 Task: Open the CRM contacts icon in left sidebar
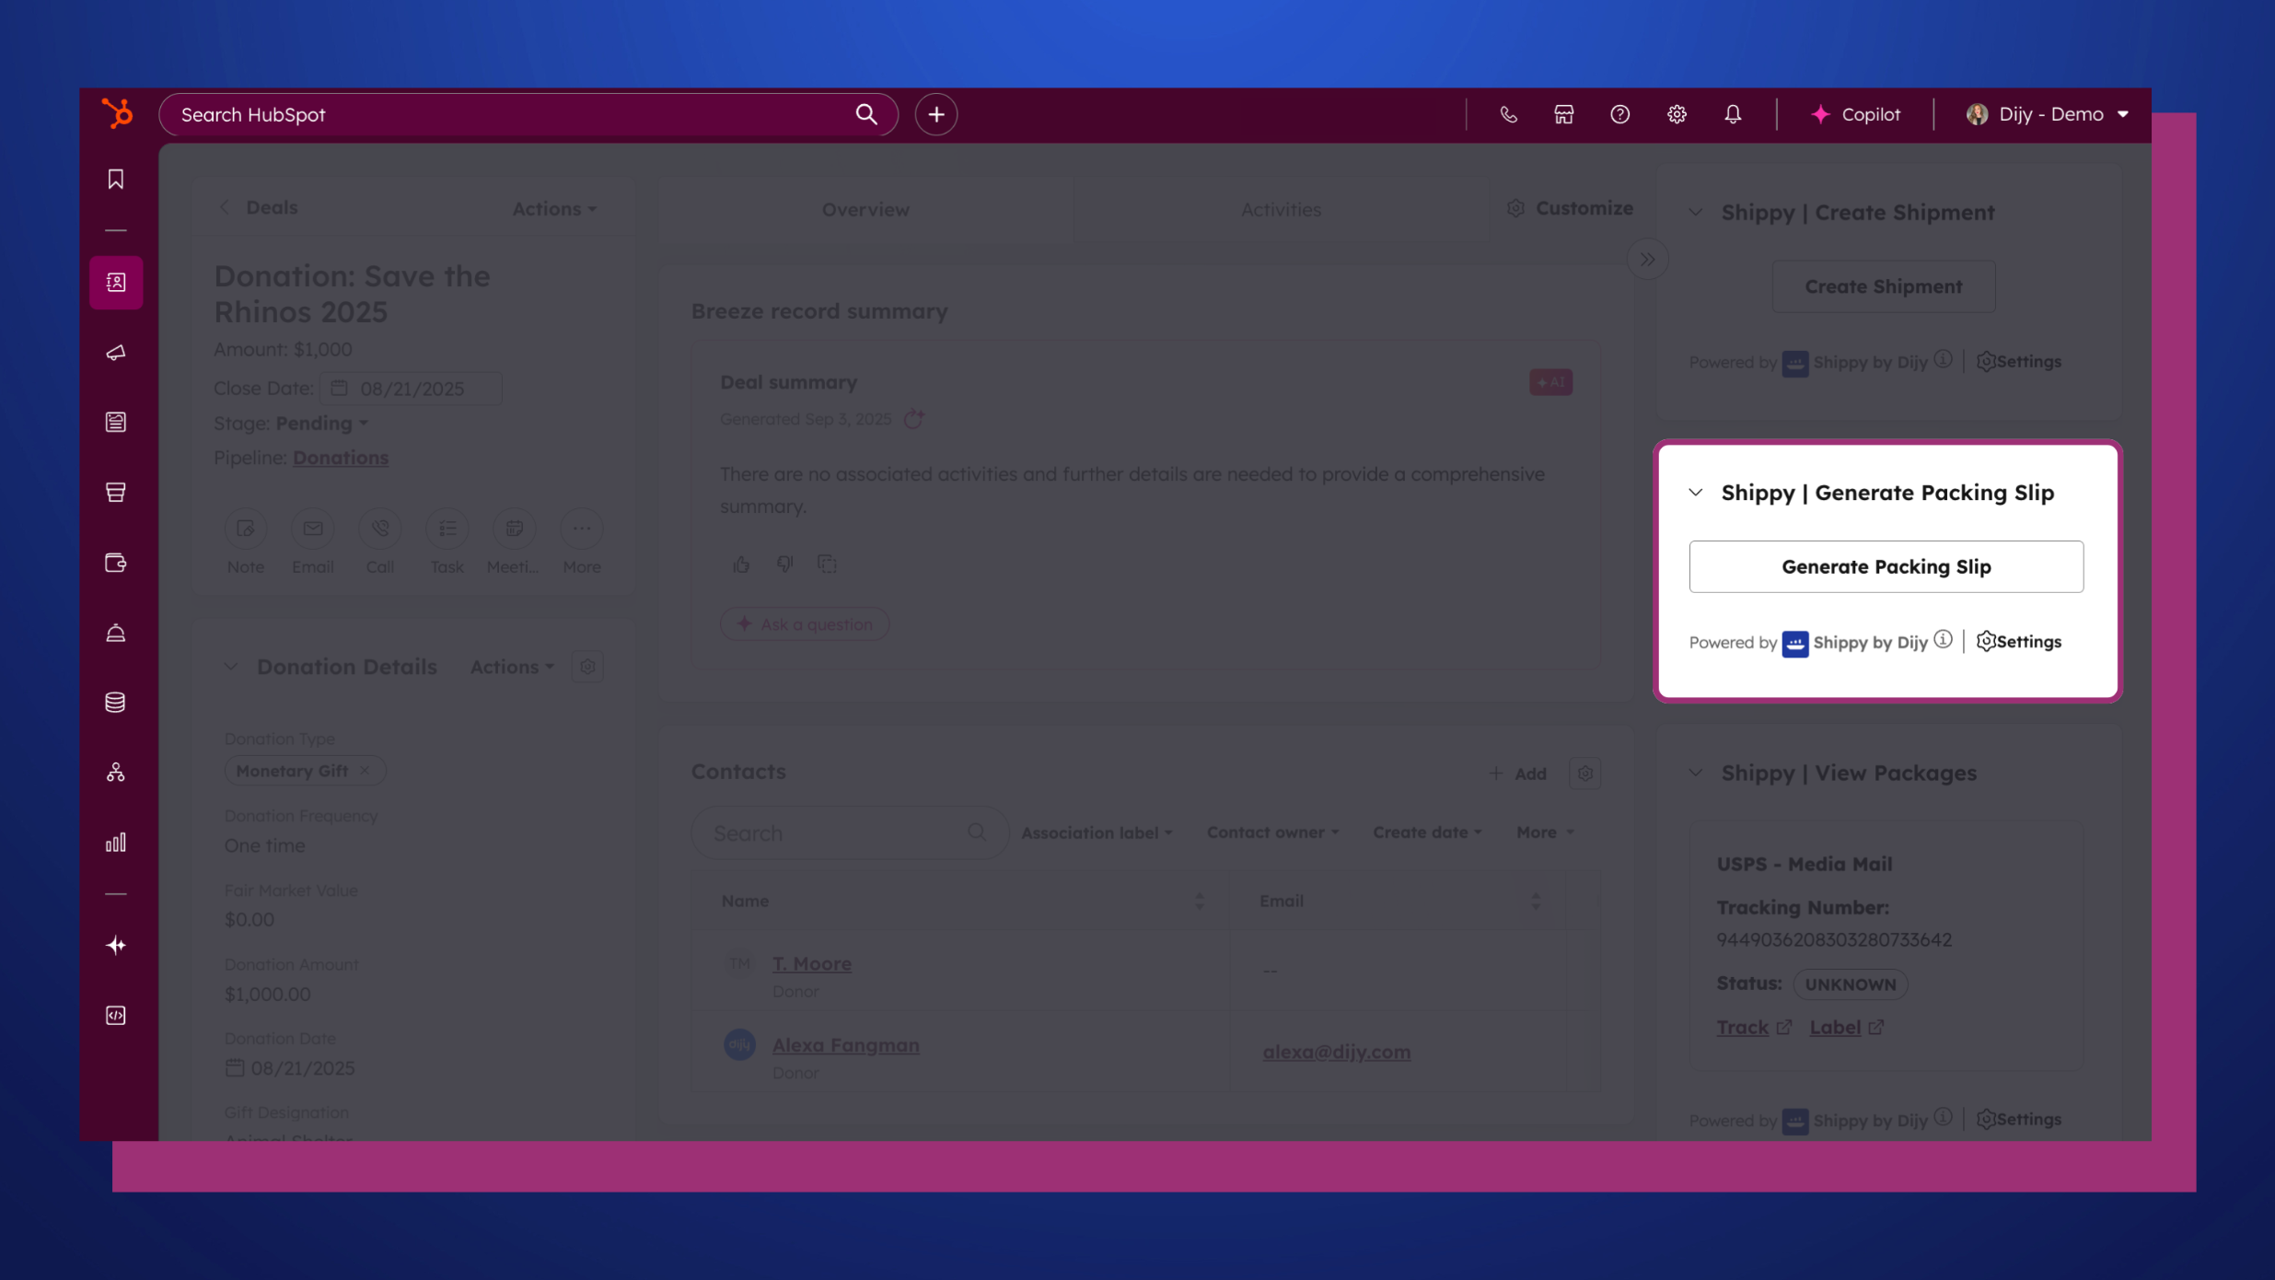[x=115, y=282]
